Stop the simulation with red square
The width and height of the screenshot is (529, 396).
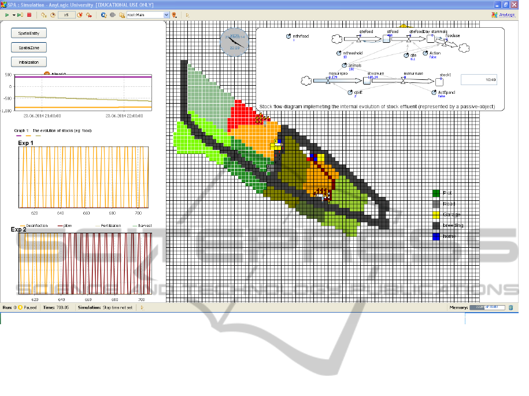[x=29, y=14]
